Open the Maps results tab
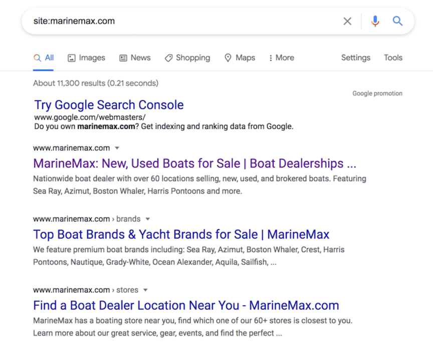 (240, 58)
